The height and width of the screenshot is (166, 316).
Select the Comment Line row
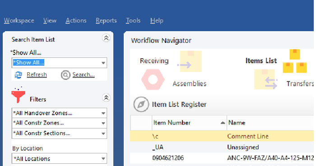(222, 136)
